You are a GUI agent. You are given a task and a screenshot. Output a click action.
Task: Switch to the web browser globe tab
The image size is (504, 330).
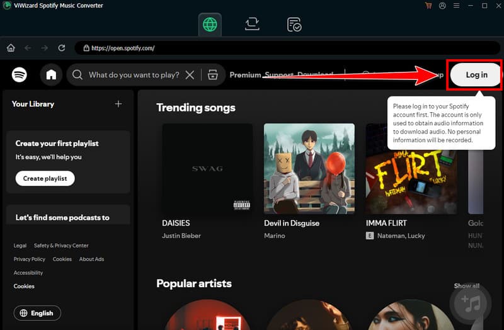210,25
